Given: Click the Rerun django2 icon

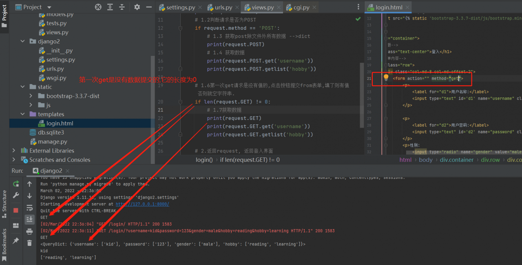Looking at the screenshot, I should (16, 184).
